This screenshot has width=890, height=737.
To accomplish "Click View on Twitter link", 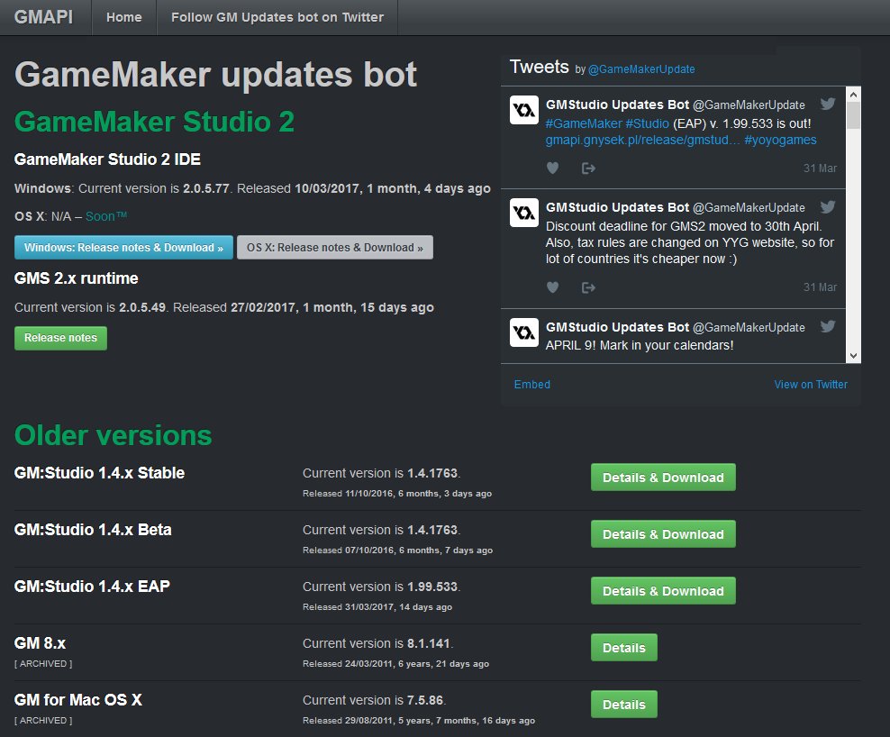I will click(x=811, y=385).
